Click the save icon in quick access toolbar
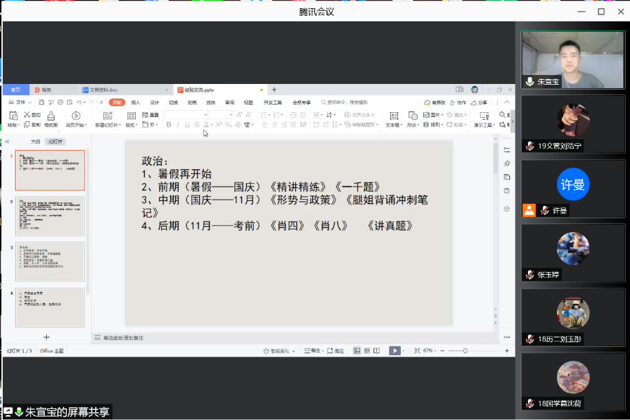 coord(41,103)
